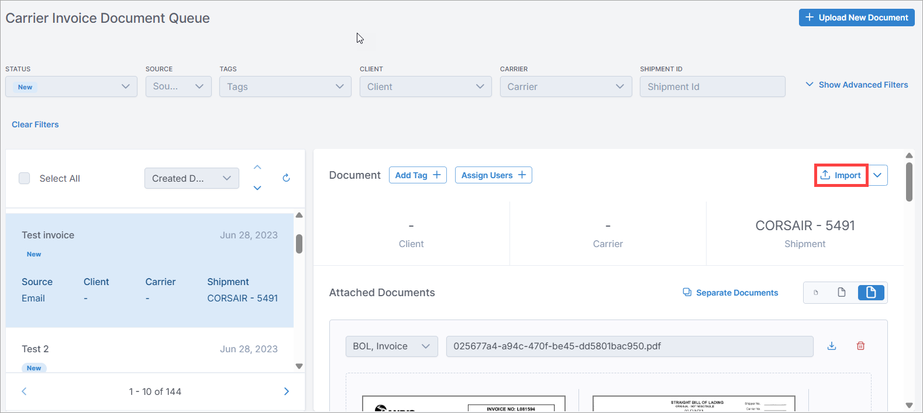
Task: Download the attached PDF file
Action: [x=832, y=346]
